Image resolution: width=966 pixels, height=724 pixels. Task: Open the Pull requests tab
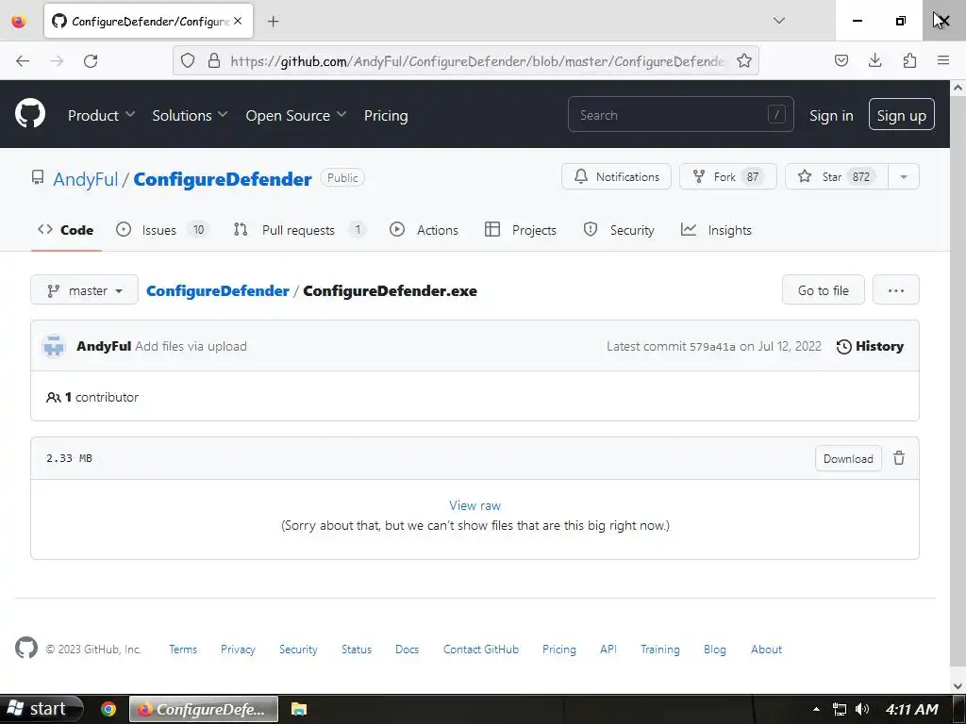tap(299, 230)
